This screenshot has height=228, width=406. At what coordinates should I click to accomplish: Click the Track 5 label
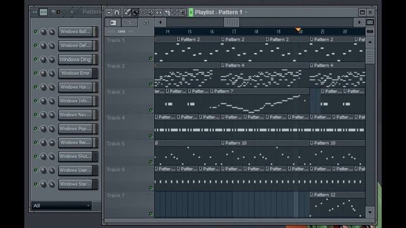[115, 144]
